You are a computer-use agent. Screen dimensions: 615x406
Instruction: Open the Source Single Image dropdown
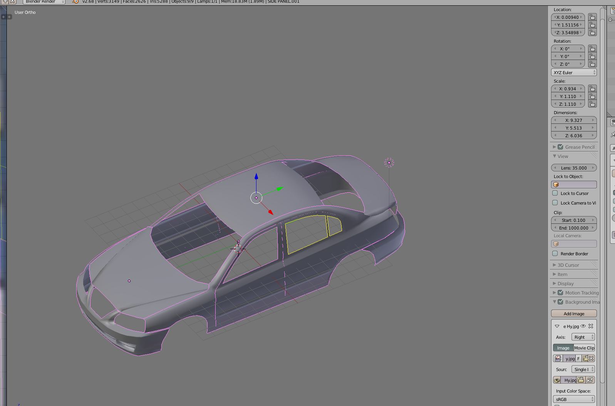pos(583,369)
